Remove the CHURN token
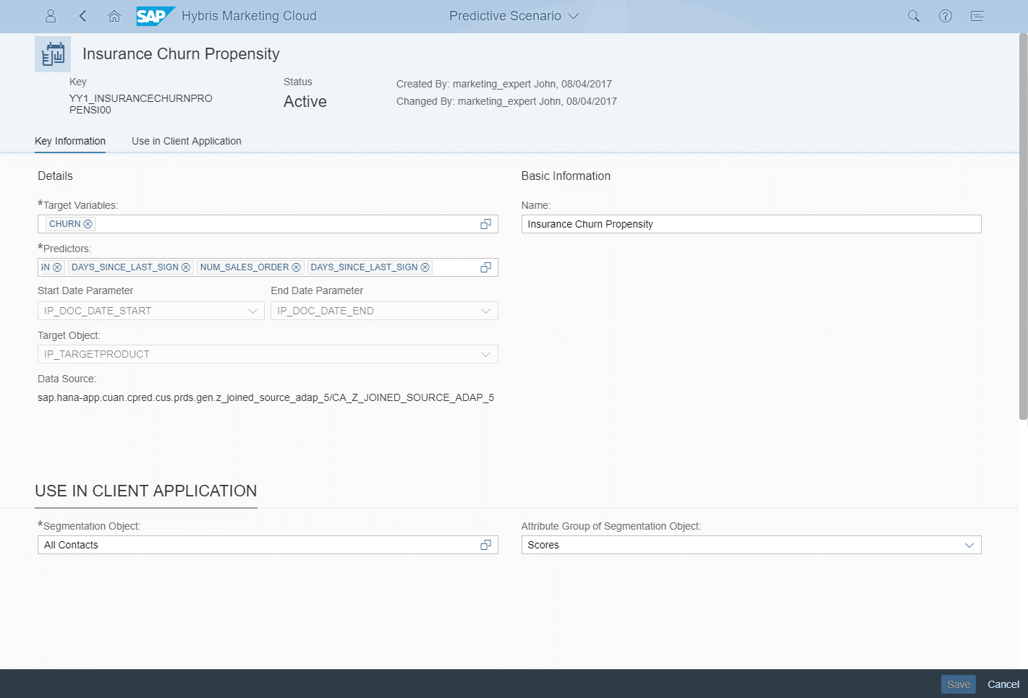The height and width of the screenshot is (698, 1028). [x=88, y=224]
